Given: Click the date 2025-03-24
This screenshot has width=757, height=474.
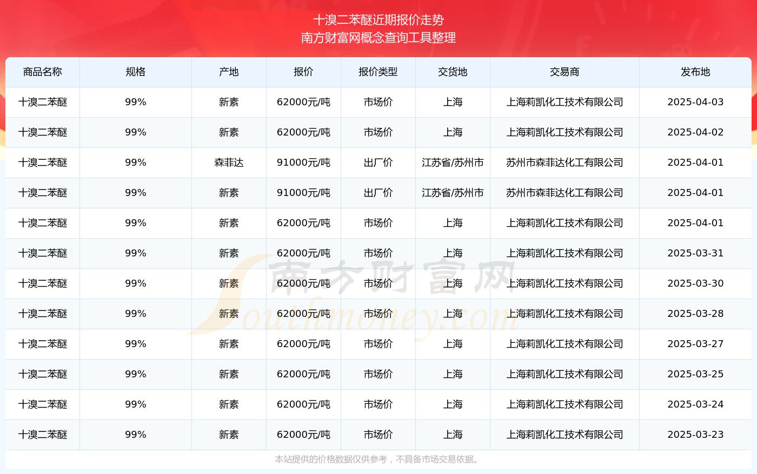Looking at the screenshot, I should [x=695, y=404].
